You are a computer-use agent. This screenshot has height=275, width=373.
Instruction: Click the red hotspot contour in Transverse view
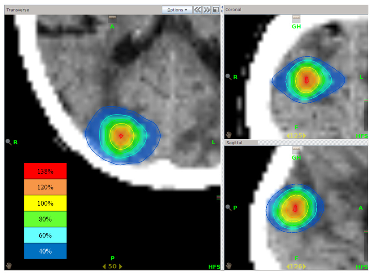(121, 136)
